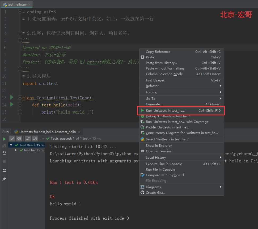Click the Concurrency Diagram icon in the context menu

142,133
